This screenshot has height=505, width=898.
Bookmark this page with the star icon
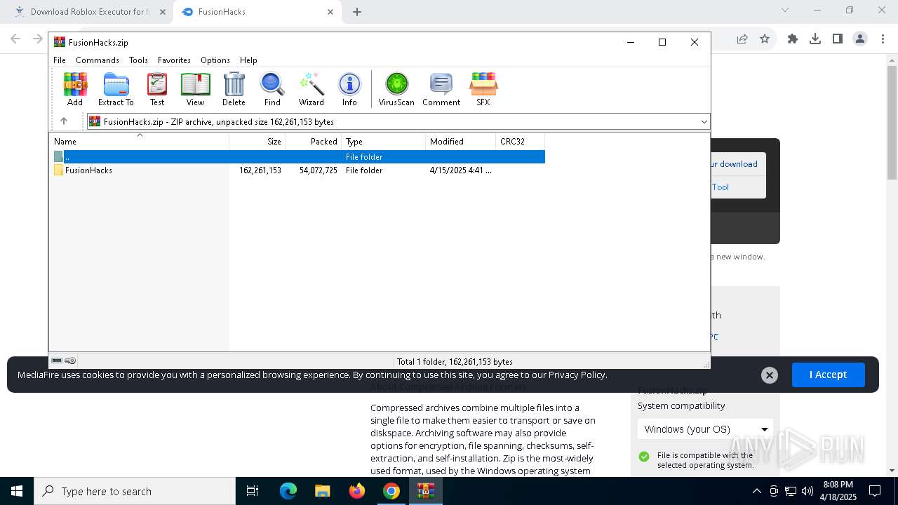765,39
